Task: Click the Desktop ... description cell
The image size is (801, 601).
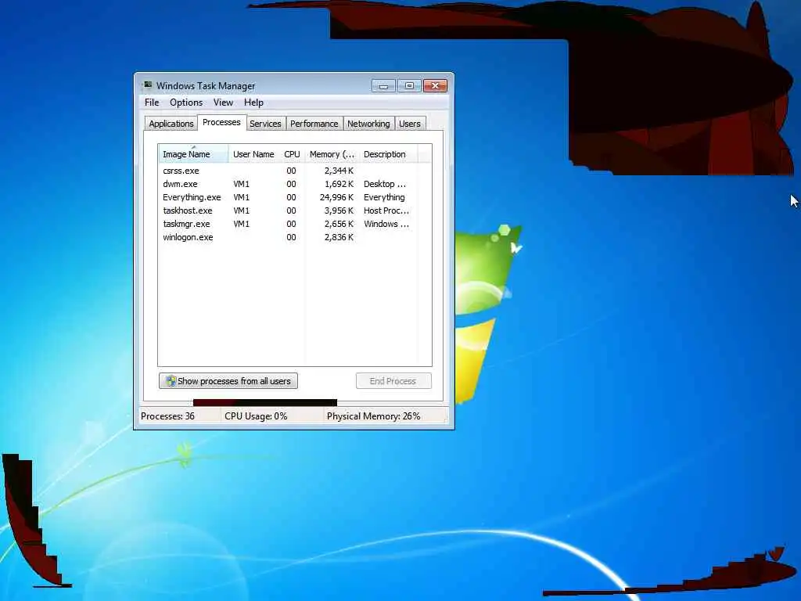Action: pyautogui.click(x=385, y=184)
